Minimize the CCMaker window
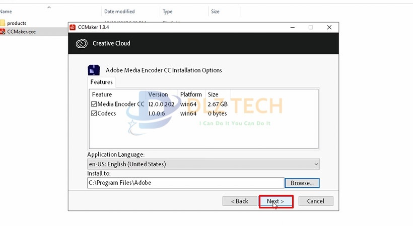The image size is (413, 226). [292, 27]
